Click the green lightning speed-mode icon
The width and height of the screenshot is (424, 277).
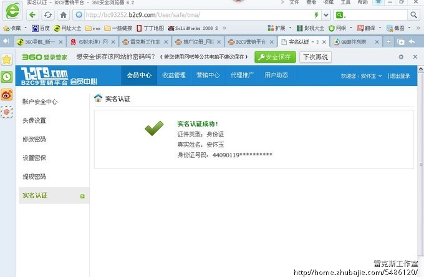tap(316, 15)
